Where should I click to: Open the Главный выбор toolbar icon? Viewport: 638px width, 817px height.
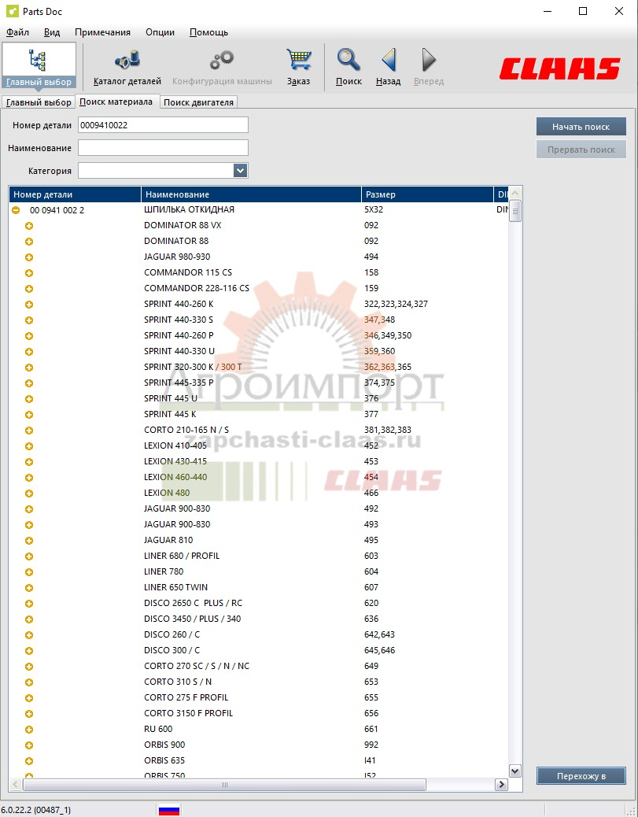pyautogui.click(x=39, y=67)
